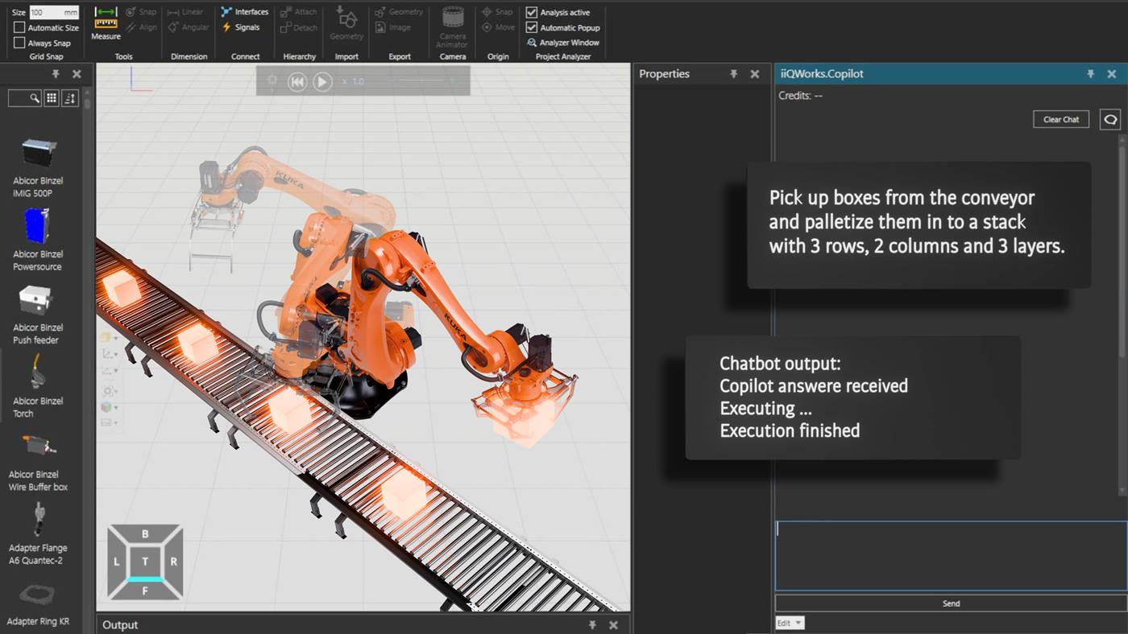Image resolution: width=1128 pixels, height=634 pixels.
Task: Open the Edit dropdown in the Copilot panel
Action: pyautogui.click(x=790, y=622)
